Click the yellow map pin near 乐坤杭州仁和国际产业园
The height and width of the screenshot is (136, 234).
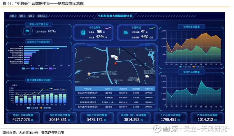tap(138, 80)
